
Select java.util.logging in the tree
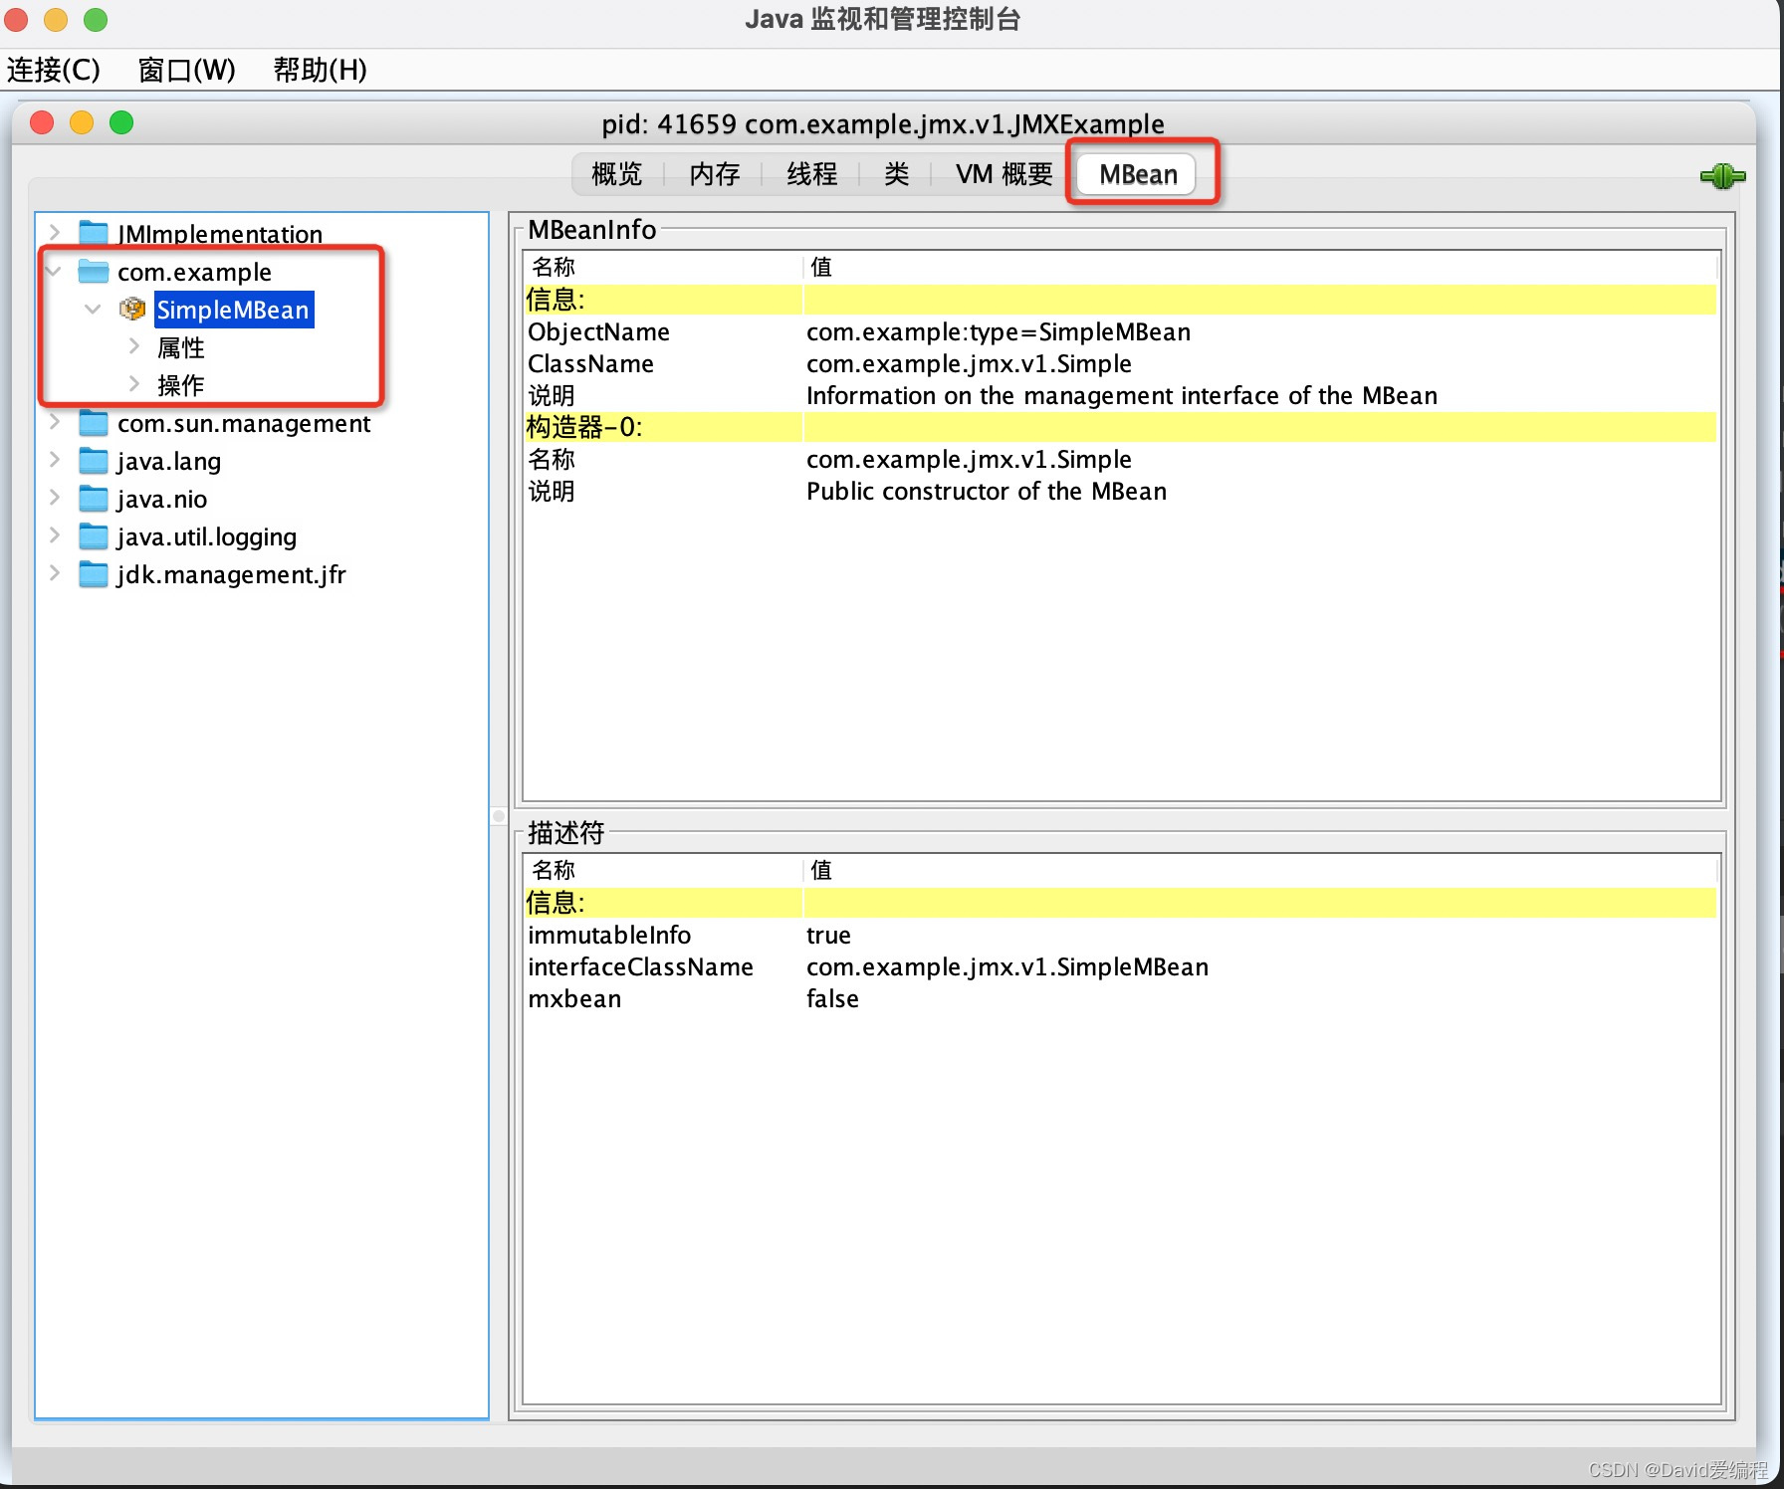206,536
